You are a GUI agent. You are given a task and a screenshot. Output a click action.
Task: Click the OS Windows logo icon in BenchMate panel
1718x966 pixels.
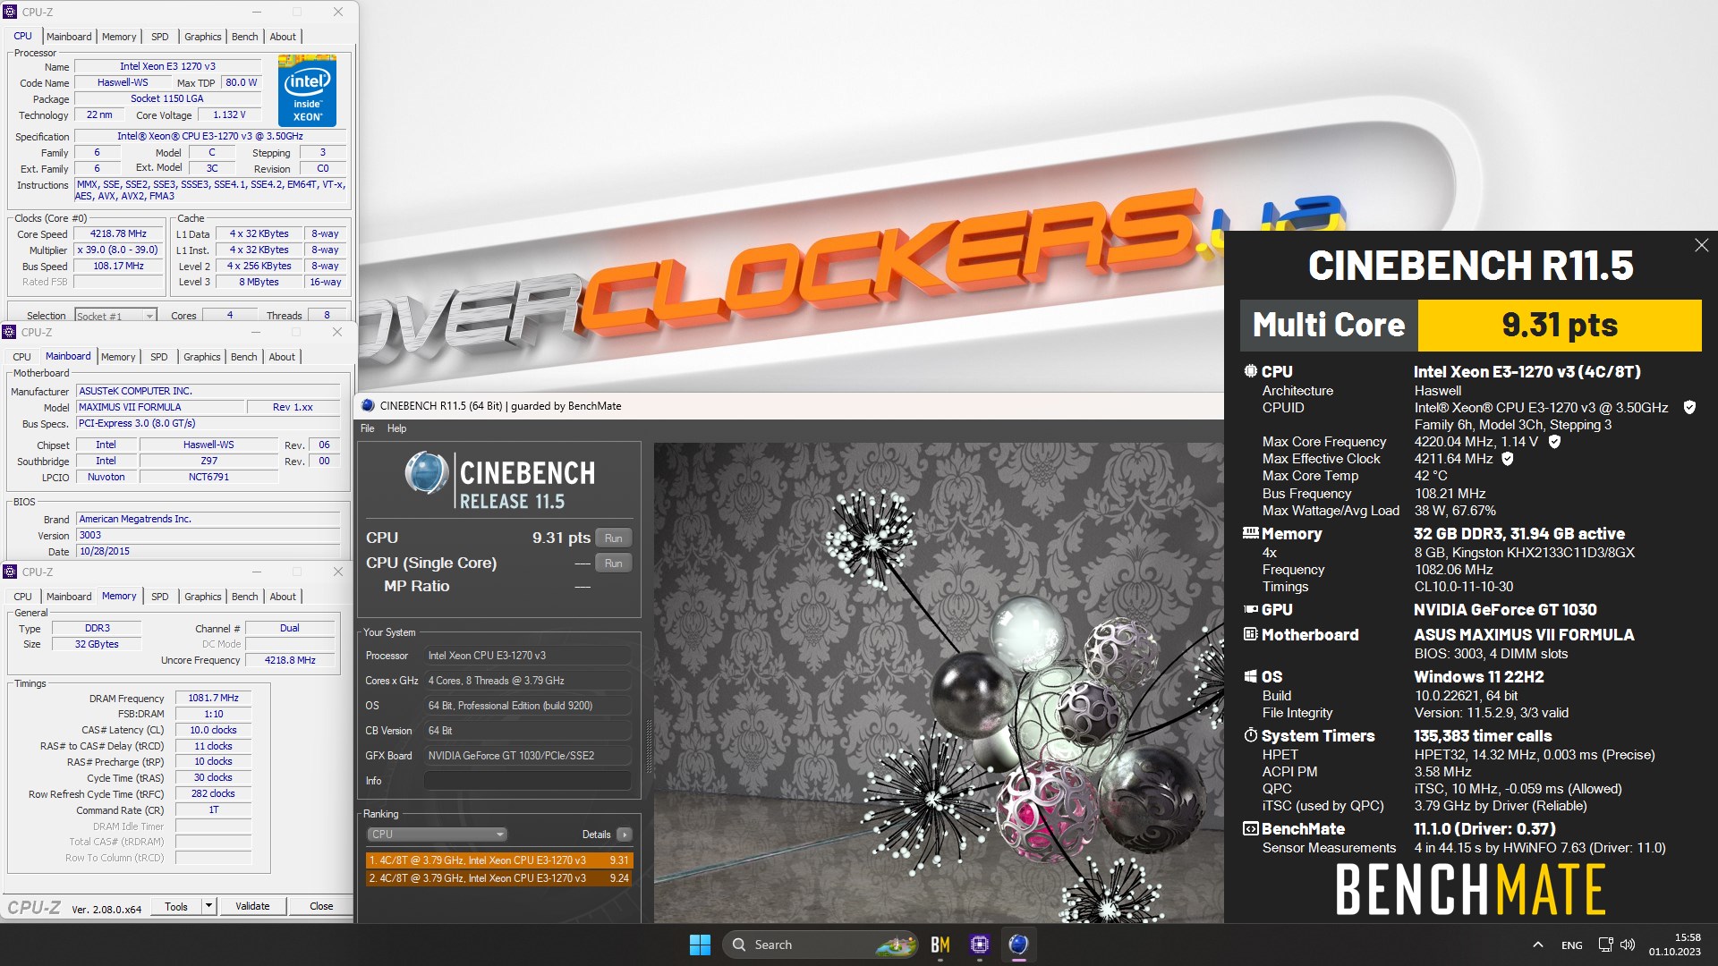(1250, 676)
